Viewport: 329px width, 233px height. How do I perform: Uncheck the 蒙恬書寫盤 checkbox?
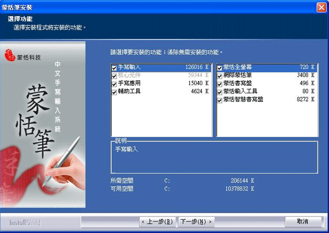[x=219, y=84]
